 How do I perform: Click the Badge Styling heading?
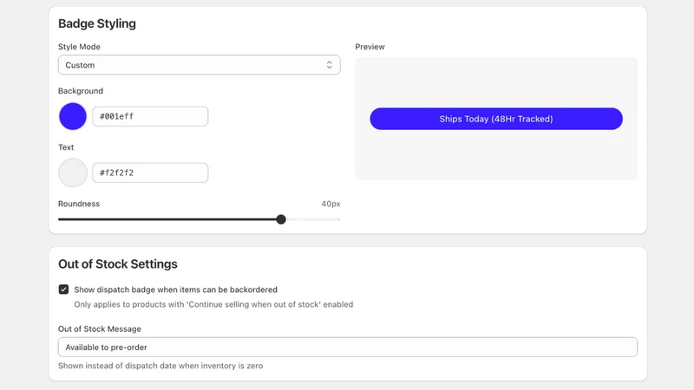[97, 23]
